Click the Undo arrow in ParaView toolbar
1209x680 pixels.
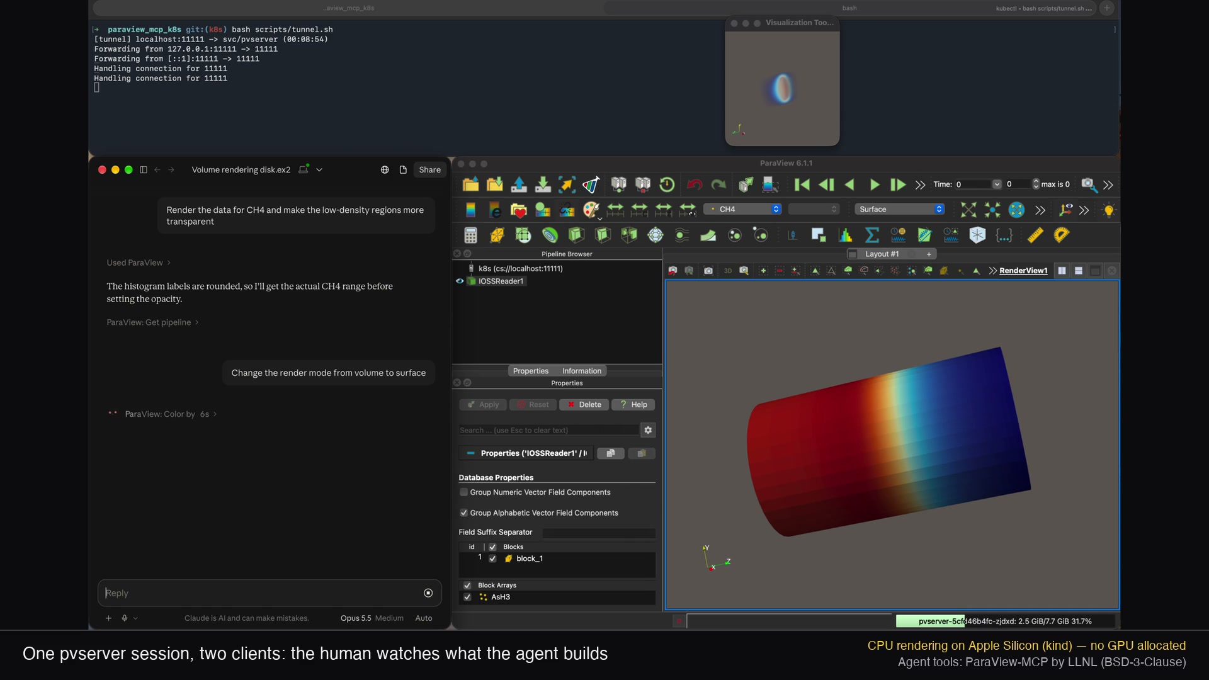(x=695, y=184)
